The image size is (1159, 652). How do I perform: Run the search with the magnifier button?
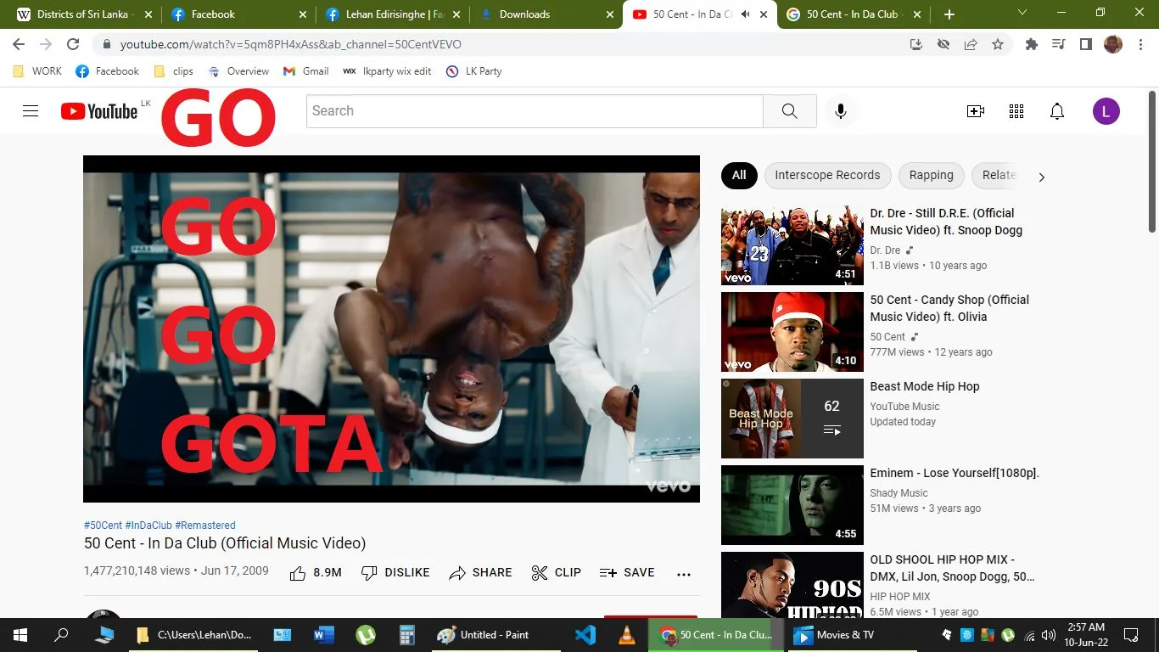(x=790, y=111)
